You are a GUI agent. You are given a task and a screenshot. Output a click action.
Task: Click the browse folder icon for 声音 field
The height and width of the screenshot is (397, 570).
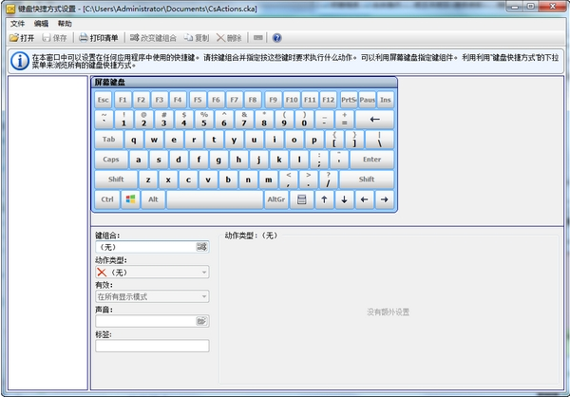click(201, 321)
